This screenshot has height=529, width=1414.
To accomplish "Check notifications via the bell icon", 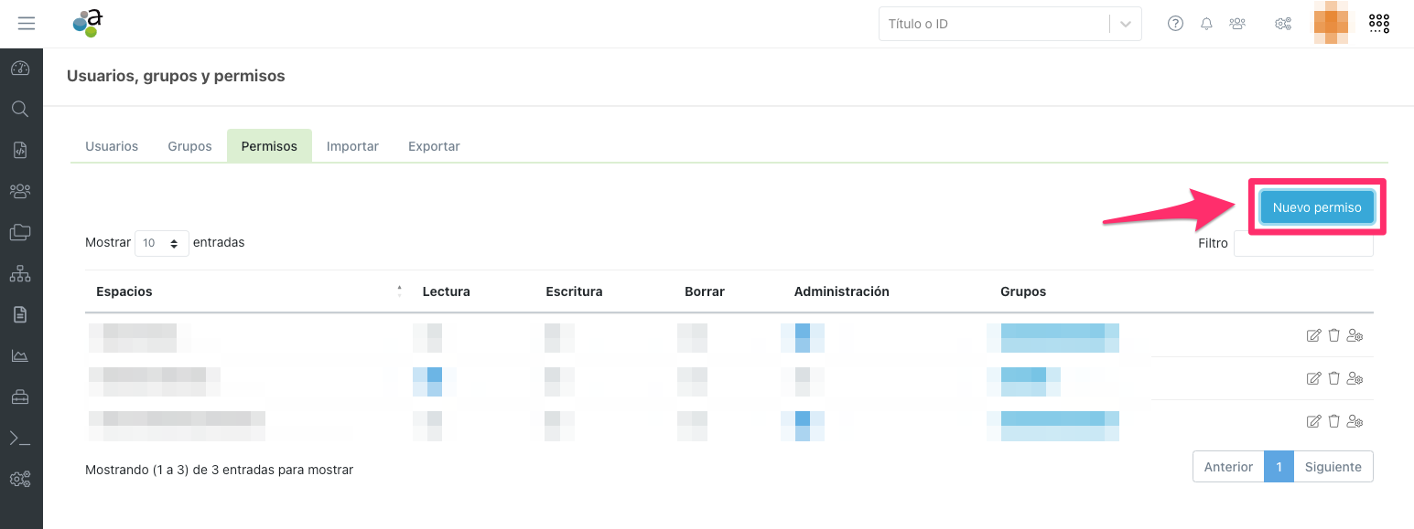I will coord(1206,23).
